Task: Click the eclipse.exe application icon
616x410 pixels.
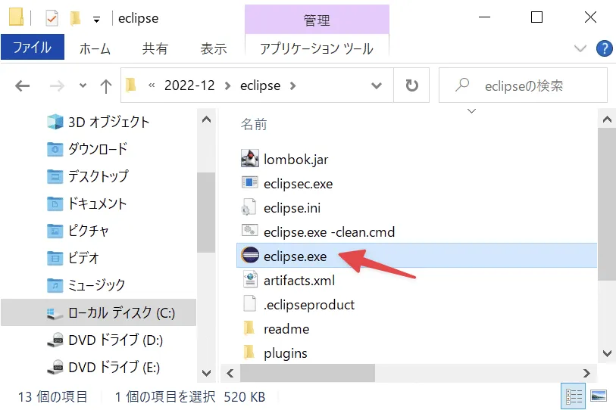Action: click(x=250, y=256)
